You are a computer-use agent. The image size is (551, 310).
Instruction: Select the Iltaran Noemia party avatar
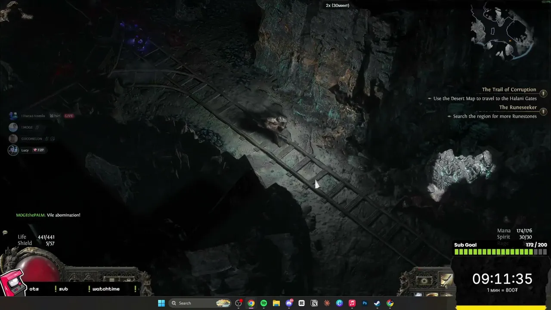click(13, 116)
